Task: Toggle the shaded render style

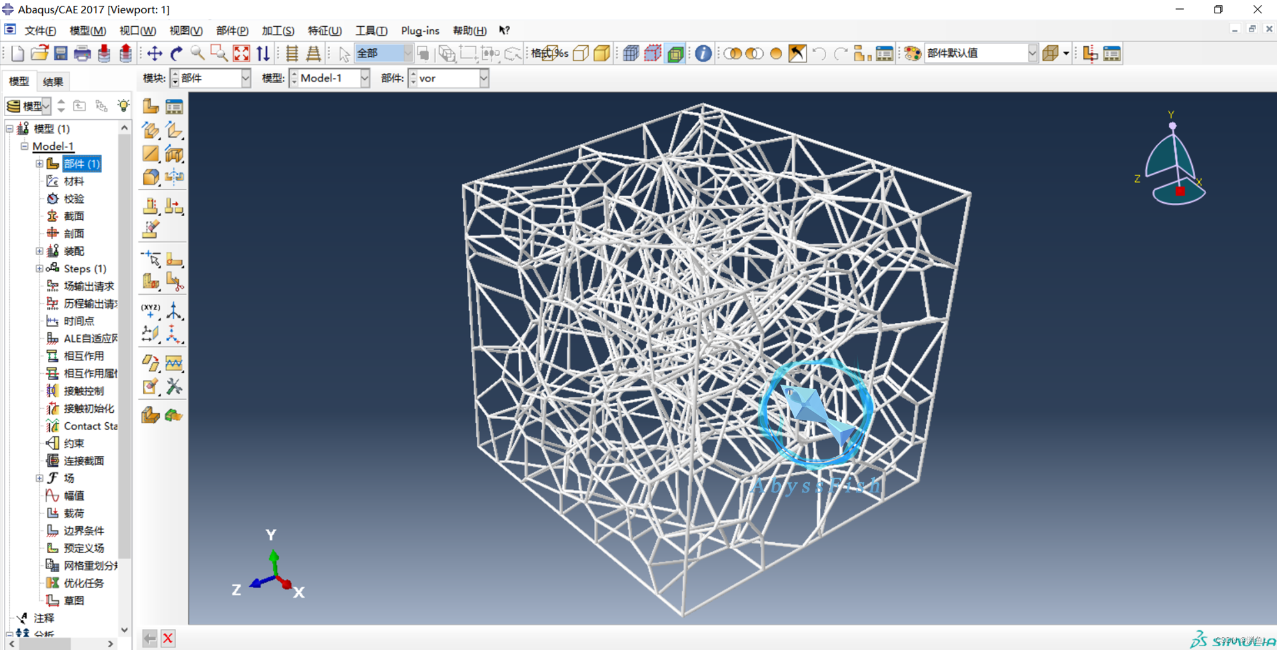Action: pos(601,54)
